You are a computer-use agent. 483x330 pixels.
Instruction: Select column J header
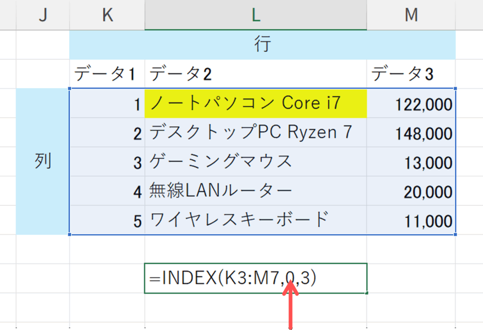[x=42, y=15]
